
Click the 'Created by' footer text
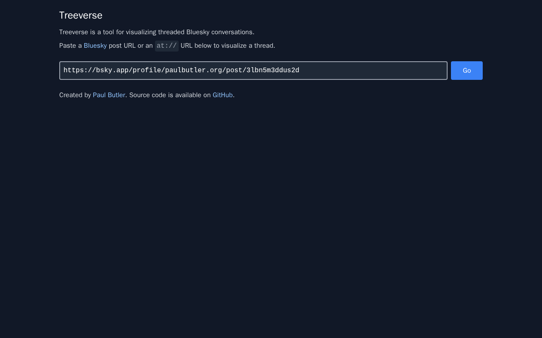pyautogui.click(x=75, y=95)
